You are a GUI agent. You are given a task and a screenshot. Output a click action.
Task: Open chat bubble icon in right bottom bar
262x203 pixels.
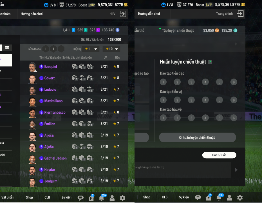point(198,198)
